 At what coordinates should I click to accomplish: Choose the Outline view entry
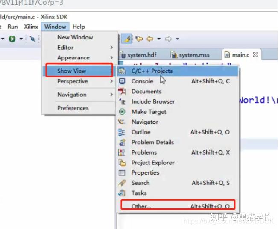coord(178,132)
